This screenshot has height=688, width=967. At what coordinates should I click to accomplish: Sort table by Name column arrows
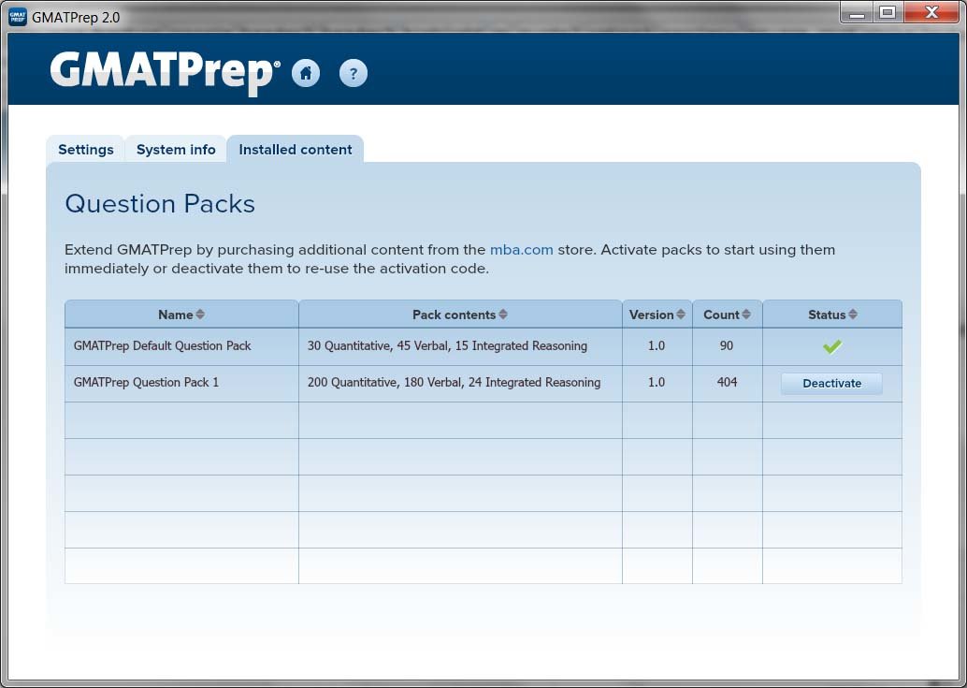(199, 315)
